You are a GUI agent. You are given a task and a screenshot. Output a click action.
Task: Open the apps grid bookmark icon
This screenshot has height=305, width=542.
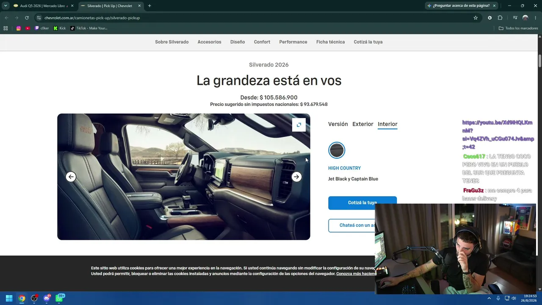click(x=6, y=28)
